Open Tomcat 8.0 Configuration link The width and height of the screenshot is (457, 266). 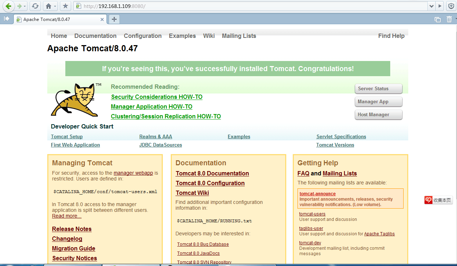[210, 183]
